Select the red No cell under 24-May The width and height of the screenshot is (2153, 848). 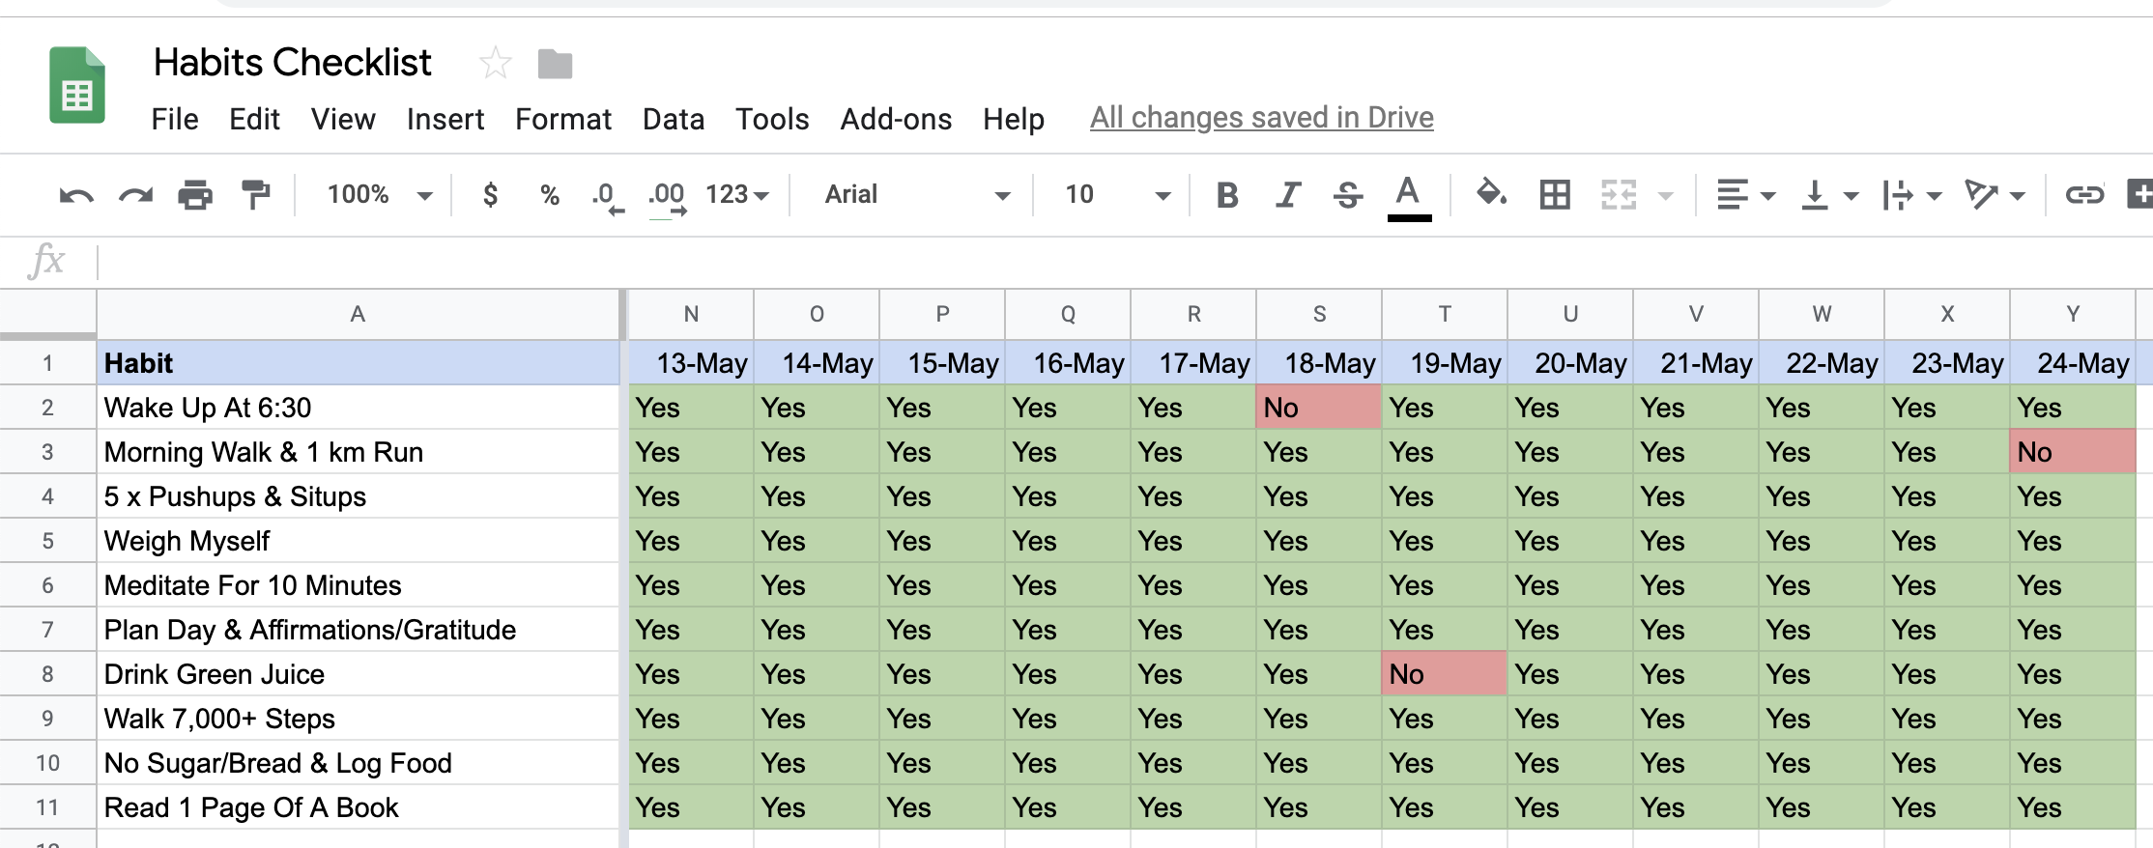[x=2073, y=452]
